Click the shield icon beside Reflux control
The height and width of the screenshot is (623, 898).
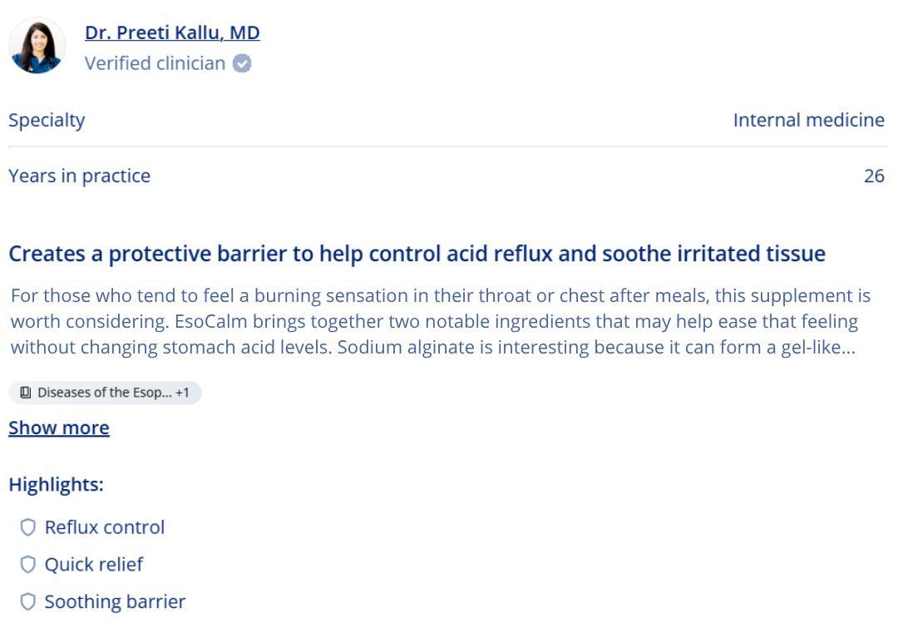tap(28, 527)
